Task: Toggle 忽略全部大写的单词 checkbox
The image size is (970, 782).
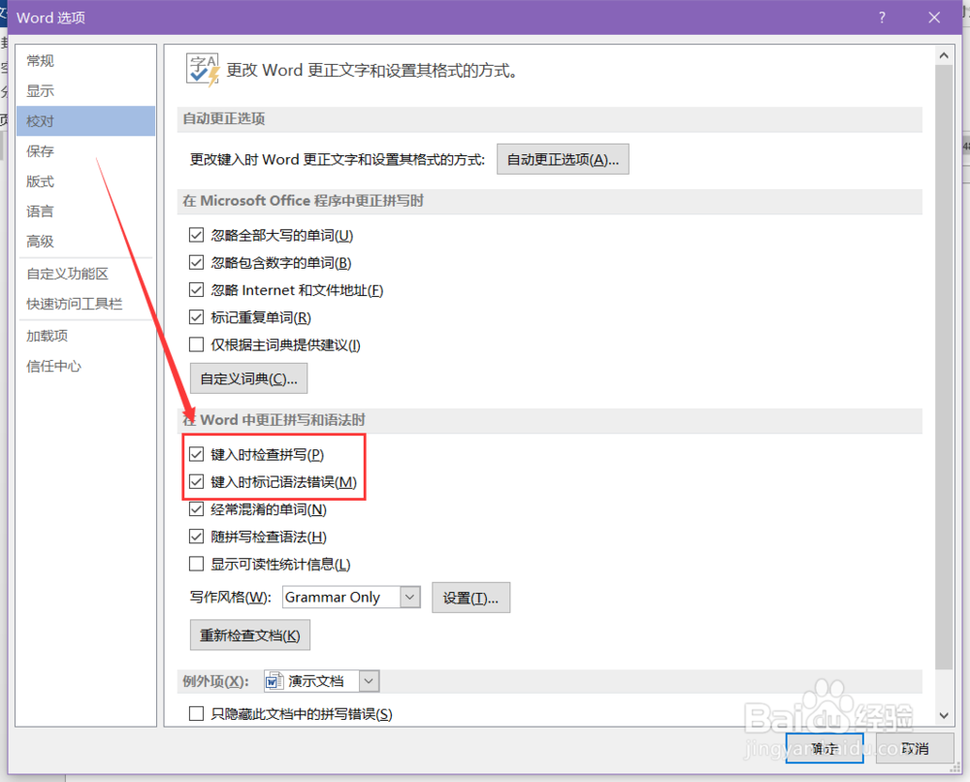Action: [196, 235]
